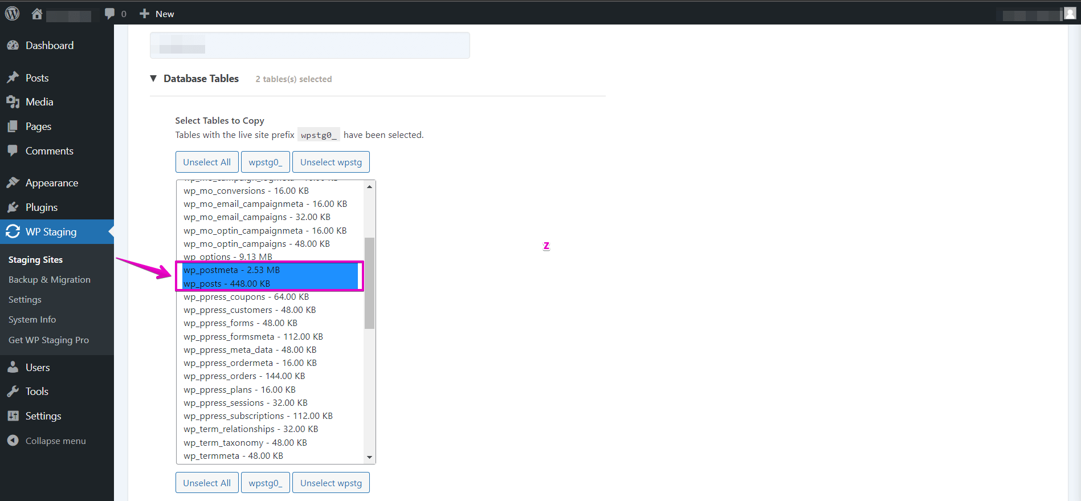The width and height of the screenshot is (1081, 501).
Task: Click the top wpstg0_ prefix button
Action: click(x=266, y=162)
